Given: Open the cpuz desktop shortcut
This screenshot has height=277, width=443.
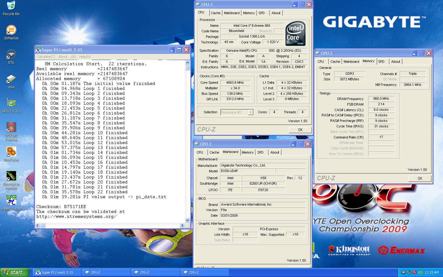Looking at the screenshot, I should (11, 81).
